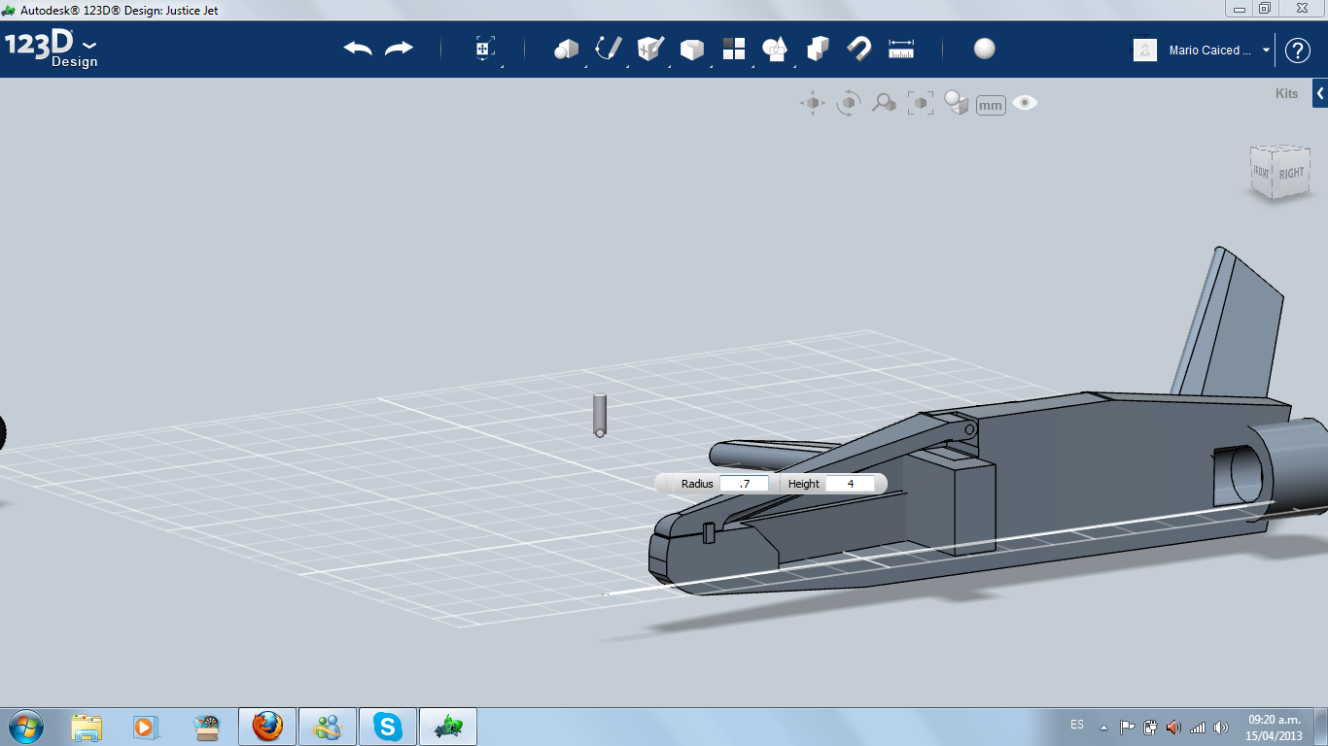This screenshot has height=746, width=1328.
Task: Open the Transform tool in toolbar
Action: pos(484,49)
